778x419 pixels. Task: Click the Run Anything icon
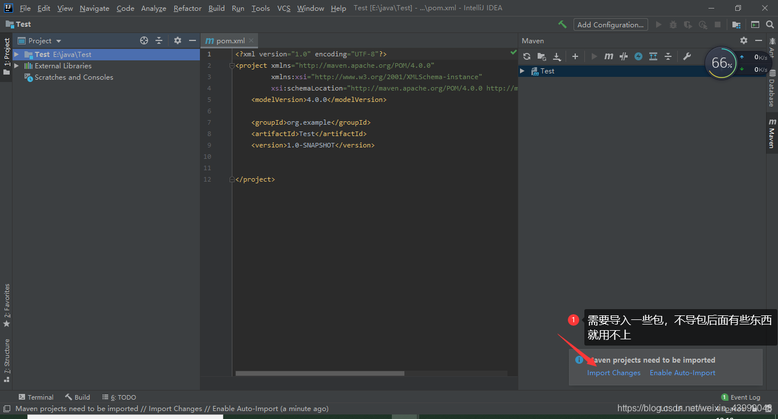click(x=755, y=24)
